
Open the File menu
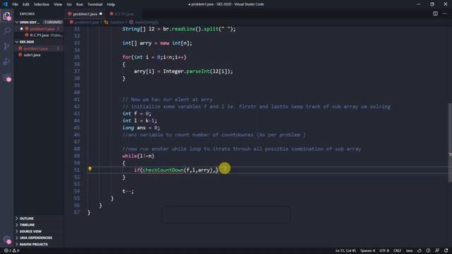tap(15, 4)
